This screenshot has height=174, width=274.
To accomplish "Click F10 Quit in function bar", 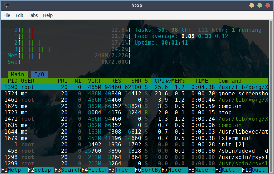I will 255,170.
